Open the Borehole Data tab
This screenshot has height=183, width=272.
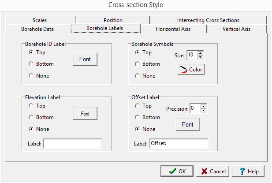tap(37, 30)
